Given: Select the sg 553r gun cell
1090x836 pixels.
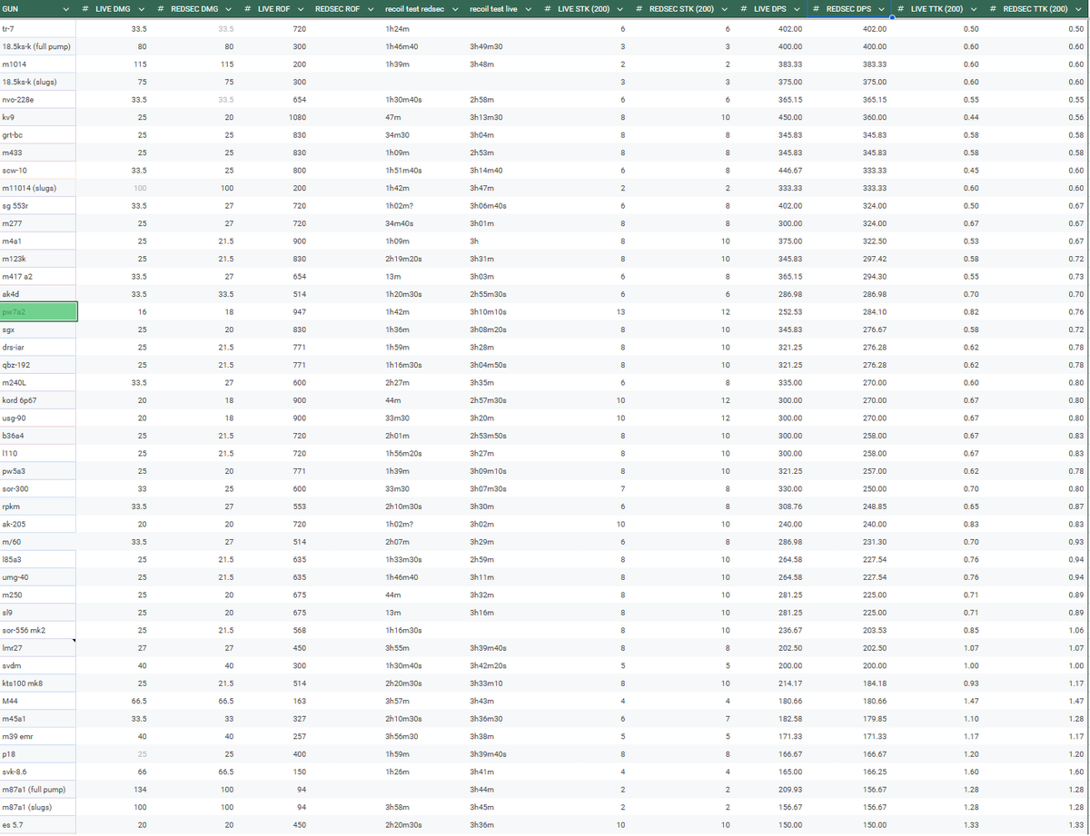Looking at the screenshot, I should click(38, 205).
